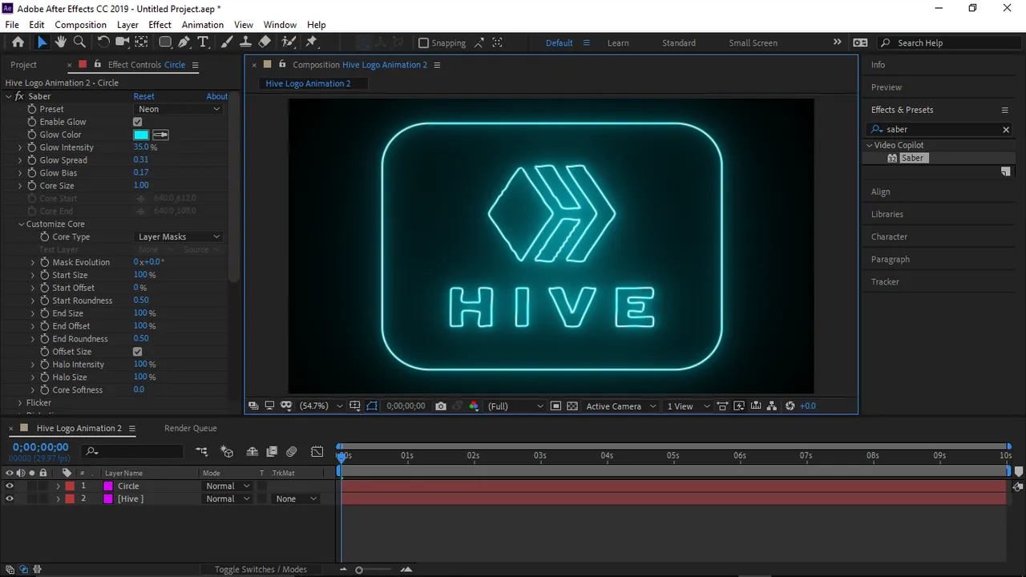Open the cyan Glow Color swatch
The height and width of the screenshot is (577, 1026).
(141, 135)
